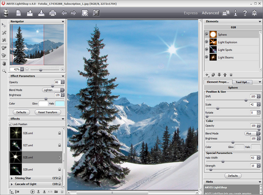
Task: Open the Help question mark icon
Action: [x=245, y=13]
